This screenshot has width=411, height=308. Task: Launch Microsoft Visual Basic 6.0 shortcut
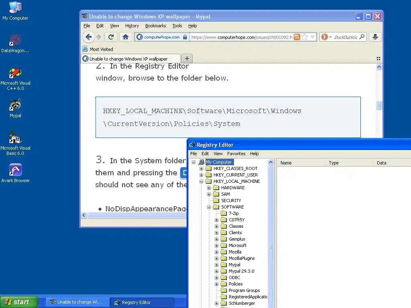[15, 144]
